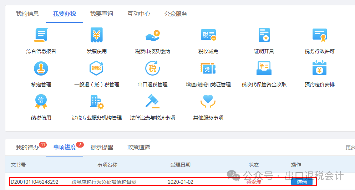Switch to the 我的待办 tab
The width and height of the screenshot is (355, 190).
coord(27,148)
